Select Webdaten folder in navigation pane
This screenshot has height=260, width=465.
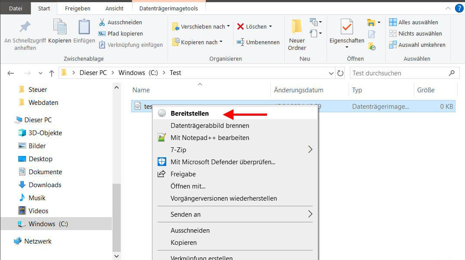[x=43, y=102]
